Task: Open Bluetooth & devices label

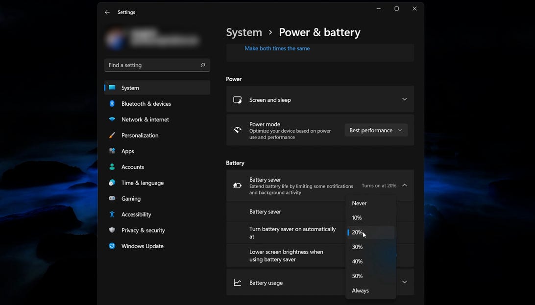Action: pos(146,104)
